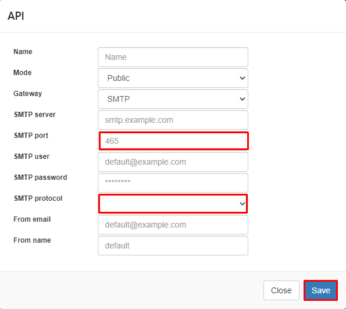Image resolution: width=346 pixels, height=309 pixels.
Task: Close the API dialog
Action: 281,290
